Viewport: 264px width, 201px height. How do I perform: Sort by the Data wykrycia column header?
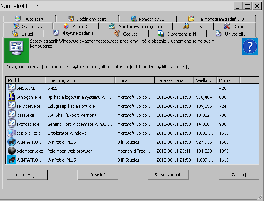pos(174,80)
